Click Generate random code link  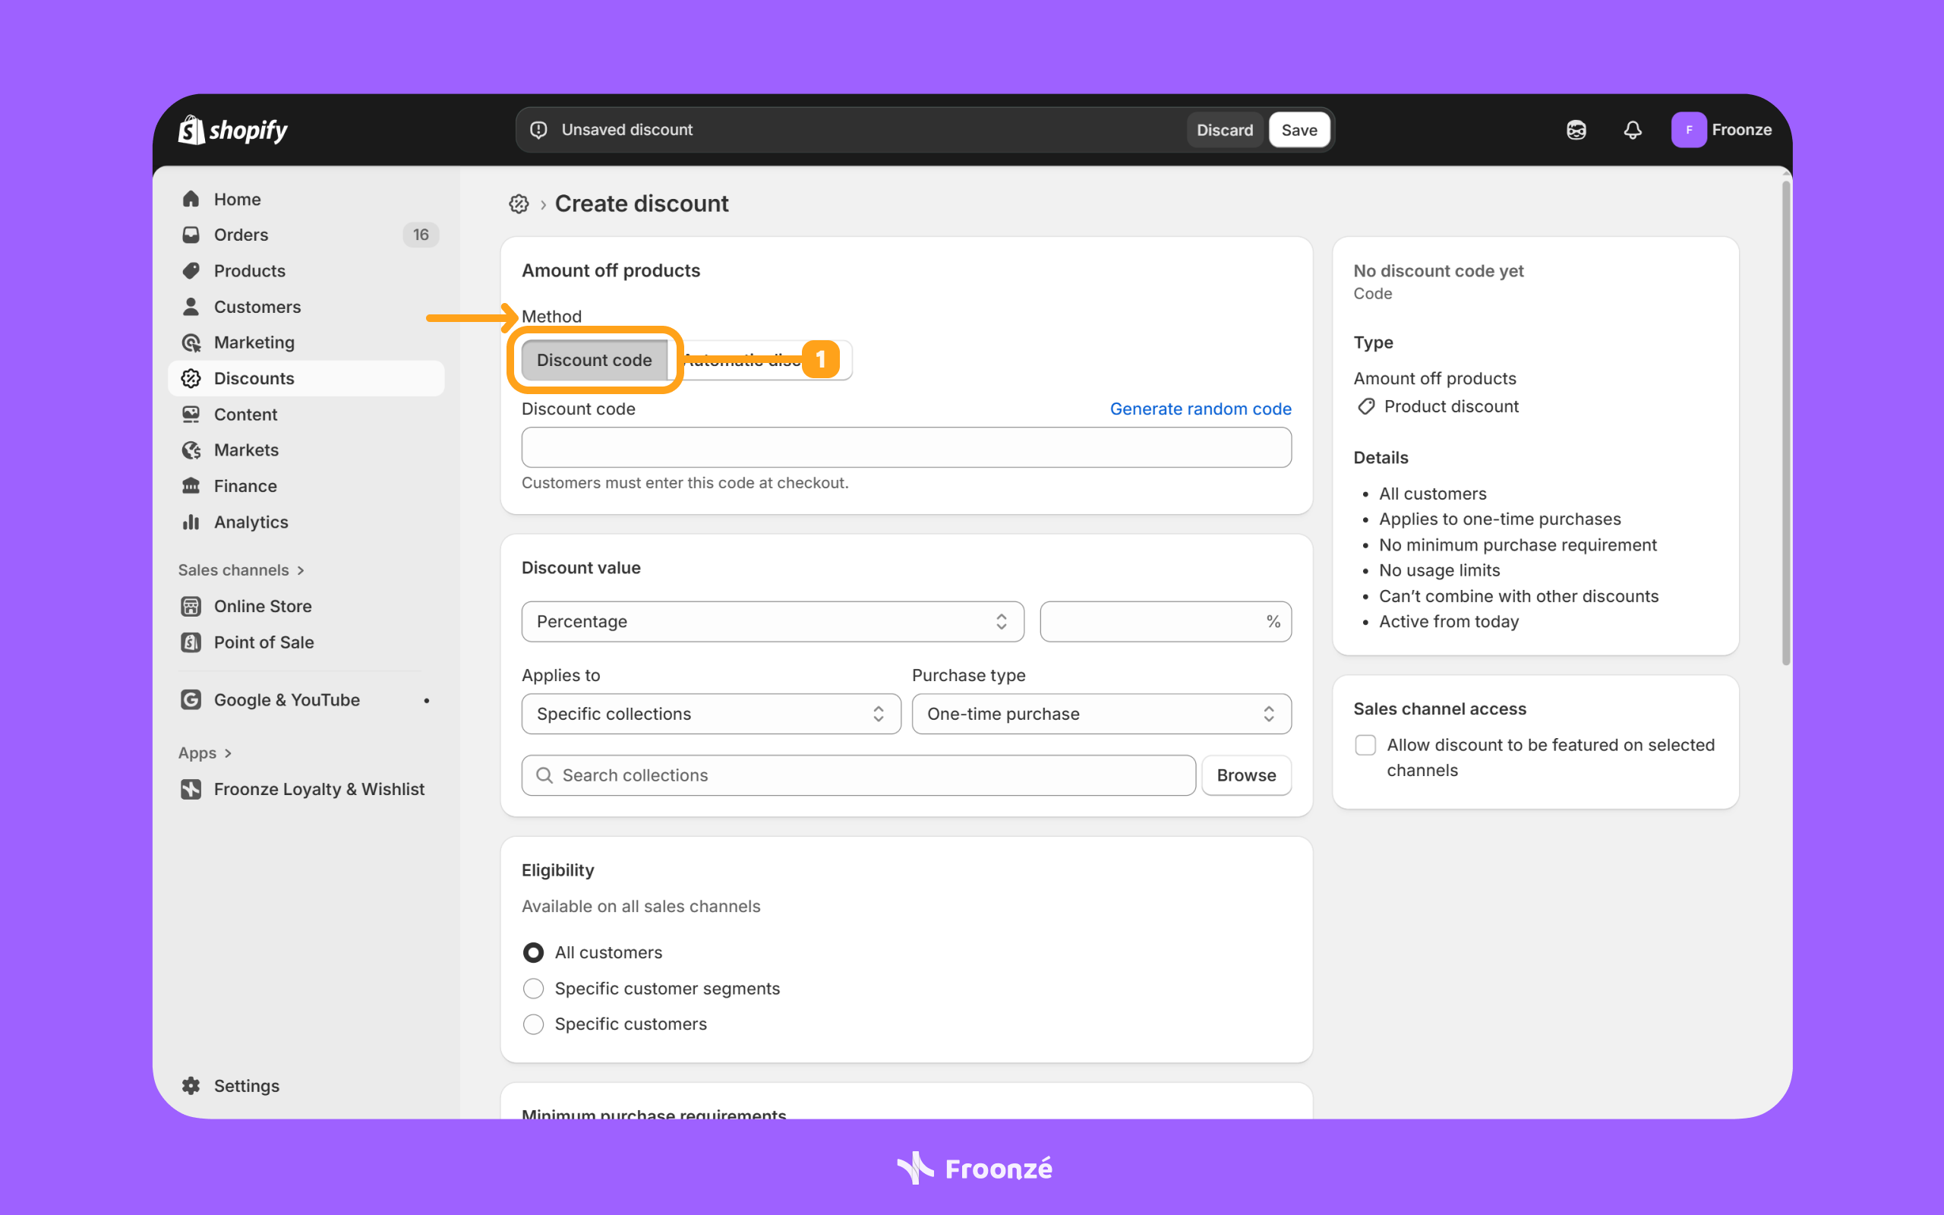(1200, 409)
